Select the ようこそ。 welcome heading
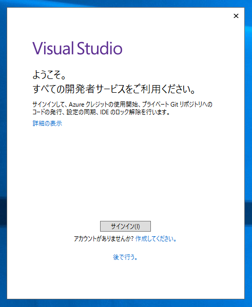This screenshot has height=307, width=252. (x=49, y=75)
